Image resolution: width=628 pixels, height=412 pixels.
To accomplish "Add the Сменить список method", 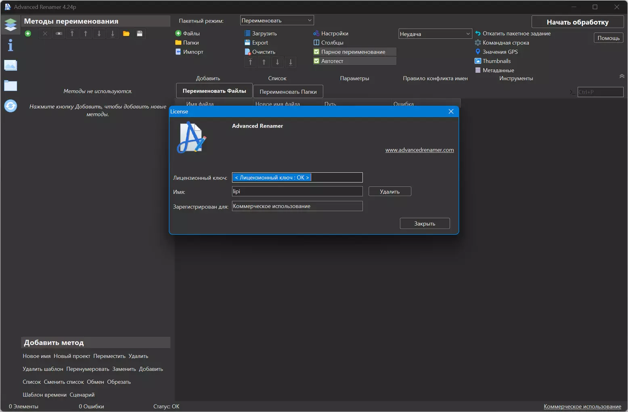I will (x=64, y=382).
